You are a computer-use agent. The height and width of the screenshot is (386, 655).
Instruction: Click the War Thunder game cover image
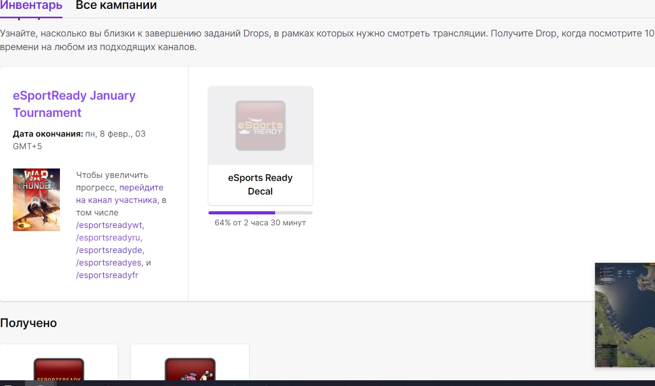click(x=36, y=200)
